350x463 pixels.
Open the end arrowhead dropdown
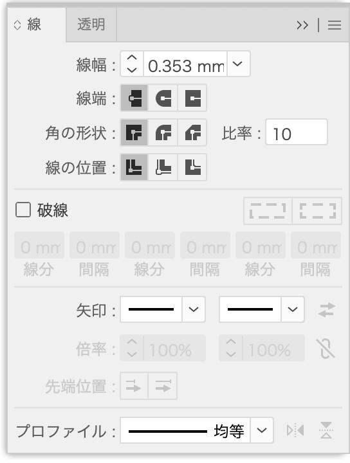pyautogui.click(x=292, y=309)
